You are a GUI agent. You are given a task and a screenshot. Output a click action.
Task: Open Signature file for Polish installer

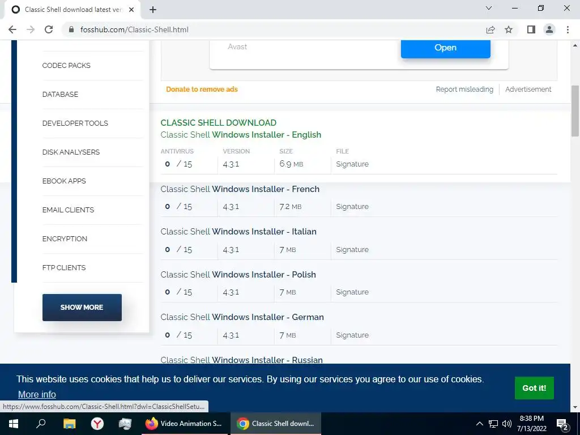click(352, 292)
